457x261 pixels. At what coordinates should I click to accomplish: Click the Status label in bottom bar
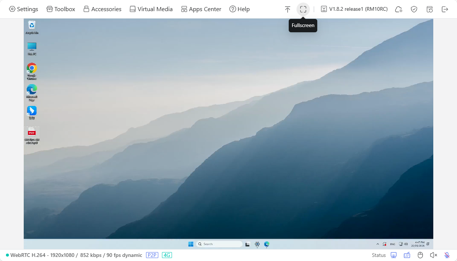[x=379, y=255]
